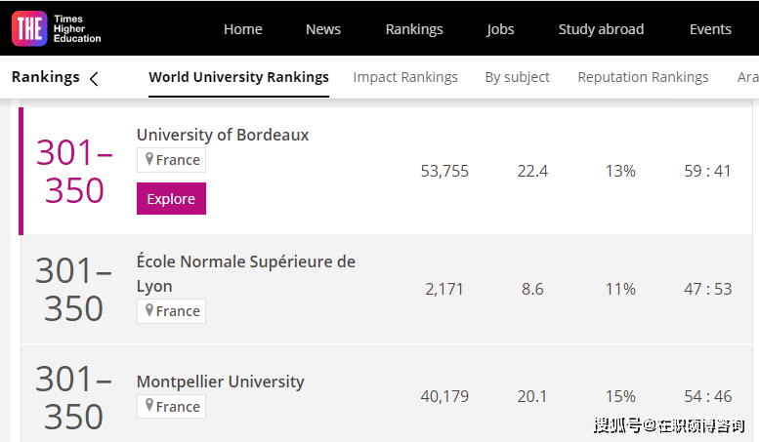Open the University of Bordeaux link
The width and height of the screenshot is (759, 442).
[x=223, y=135]
